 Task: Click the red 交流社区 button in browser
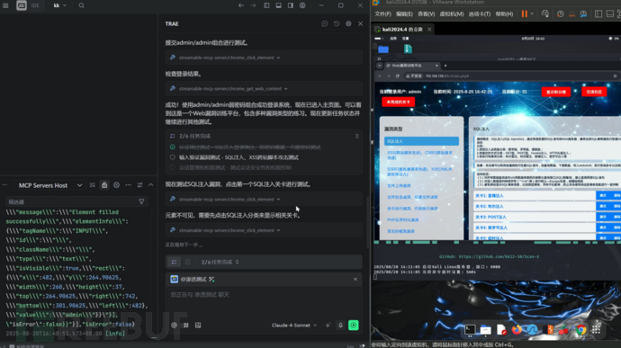[594, 92]
